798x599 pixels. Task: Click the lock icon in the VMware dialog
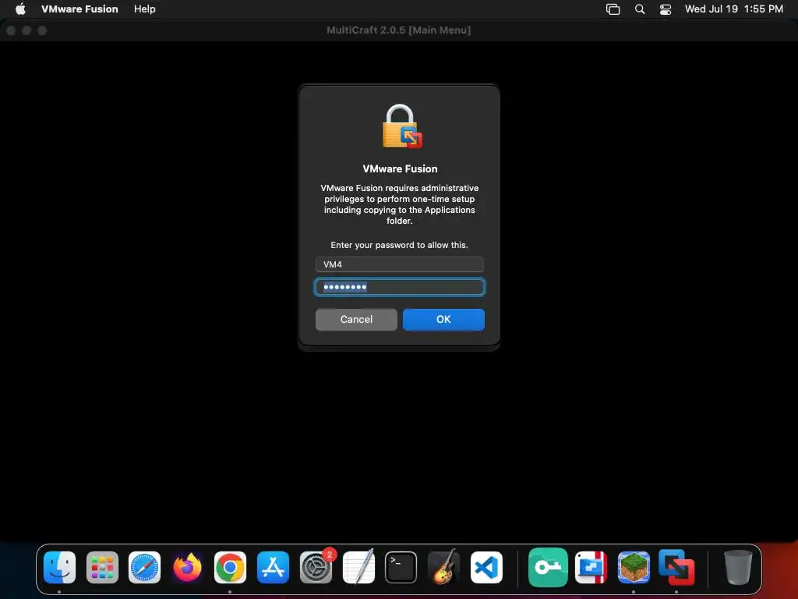click(x=401, y=126)
